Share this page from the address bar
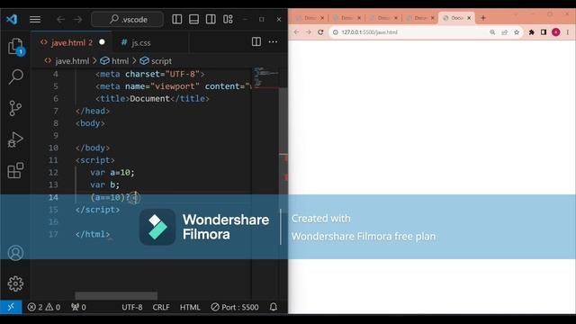This screenshot has height=324, width=576. coord(504,32)
